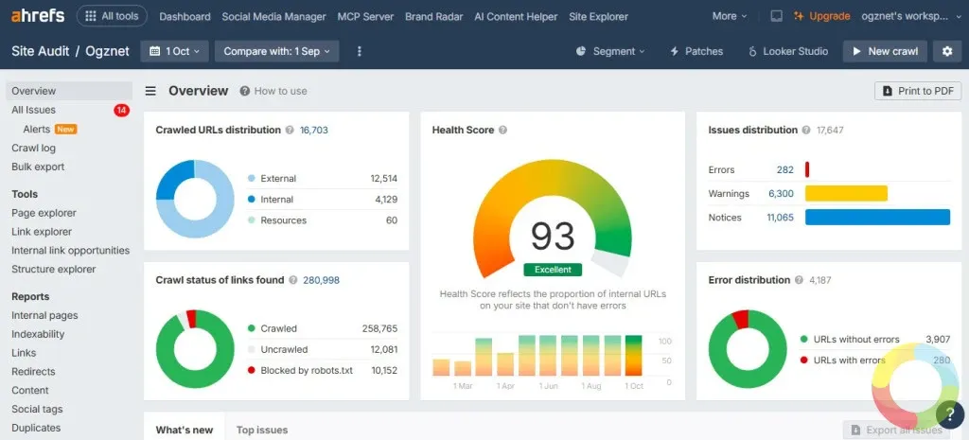Click the Warnings count 6,300
This screenshot has width=969, height=440.
click(x=781, y=193)
